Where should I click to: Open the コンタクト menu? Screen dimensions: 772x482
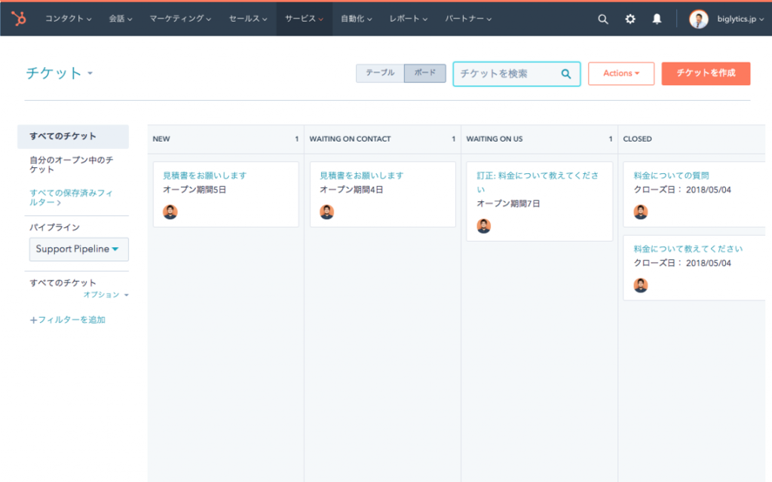(68, 19)
